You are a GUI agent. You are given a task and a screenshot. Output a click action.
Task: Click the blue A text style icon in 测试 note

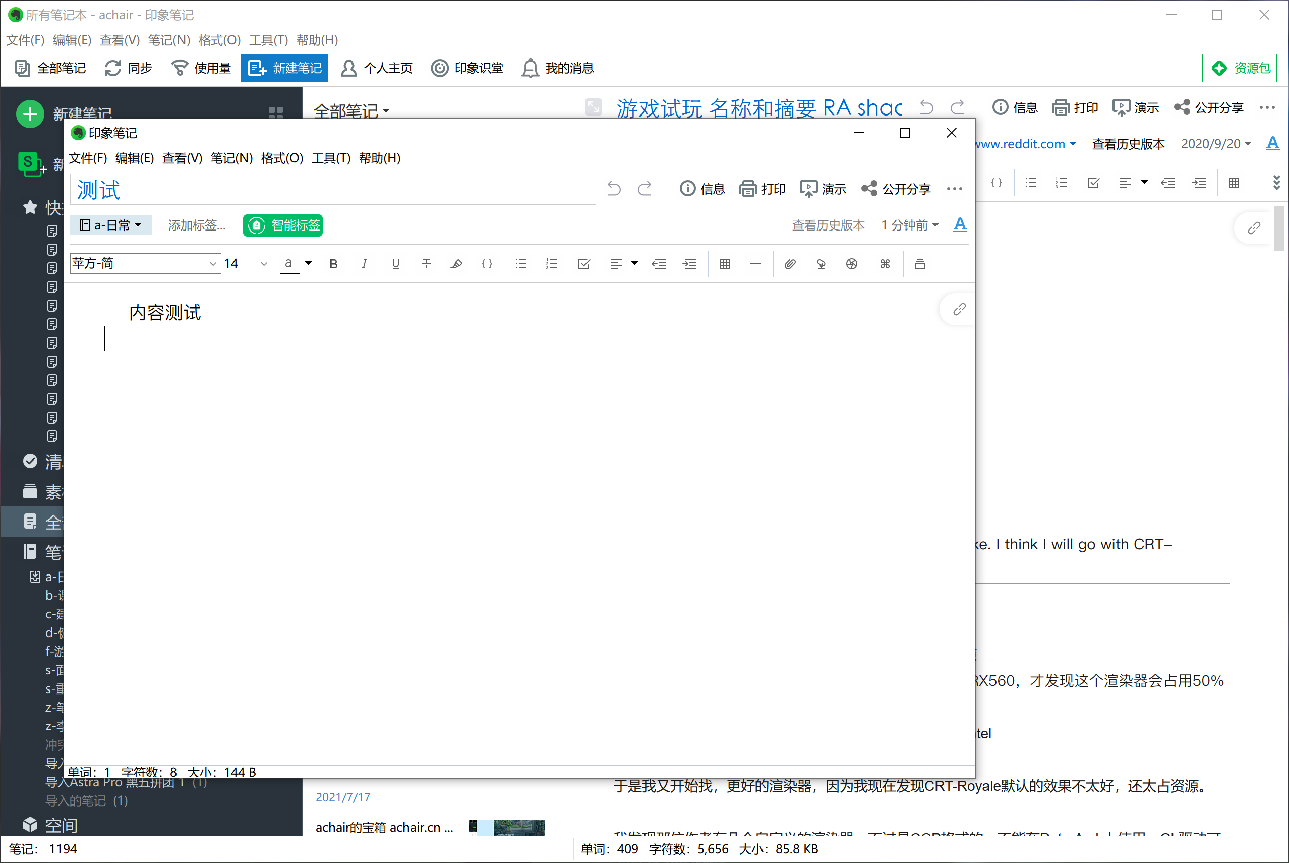960,224
